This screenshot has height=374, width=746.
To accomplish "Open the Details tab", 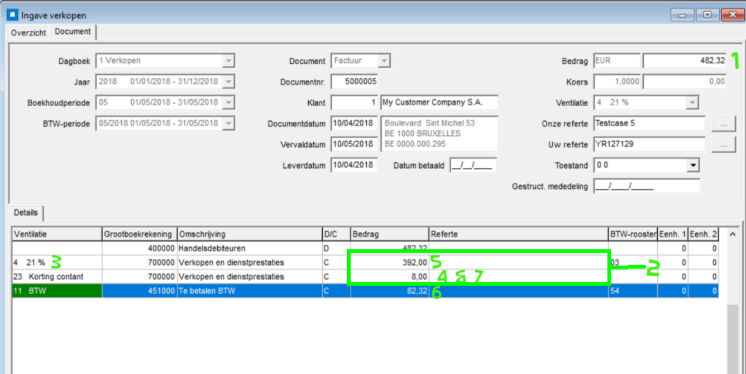I will 26,213.
